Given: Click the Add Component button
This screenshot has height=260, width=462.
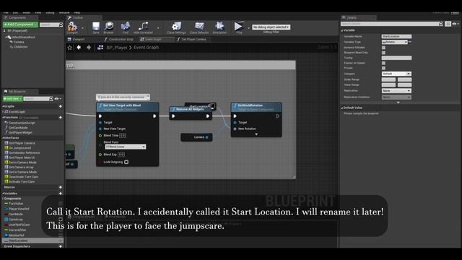Looking at the screenshot, I should click(x=20, y=25).
